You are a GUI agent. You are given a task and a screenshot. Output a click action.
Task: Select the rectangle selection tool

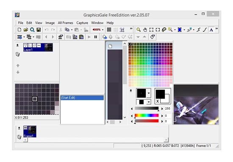pyautogui.click(x=151, y=30)
